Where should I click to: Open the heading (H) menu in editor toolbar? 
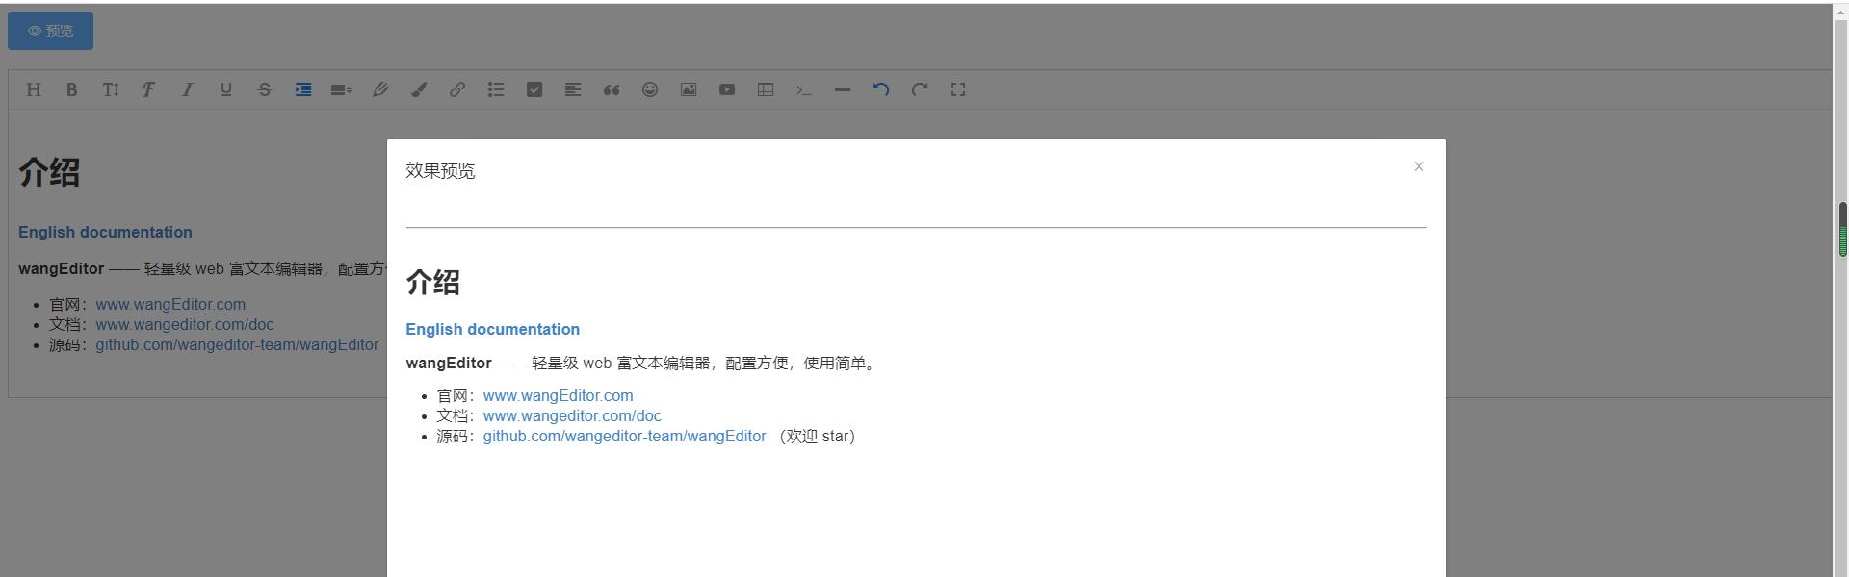34,89
